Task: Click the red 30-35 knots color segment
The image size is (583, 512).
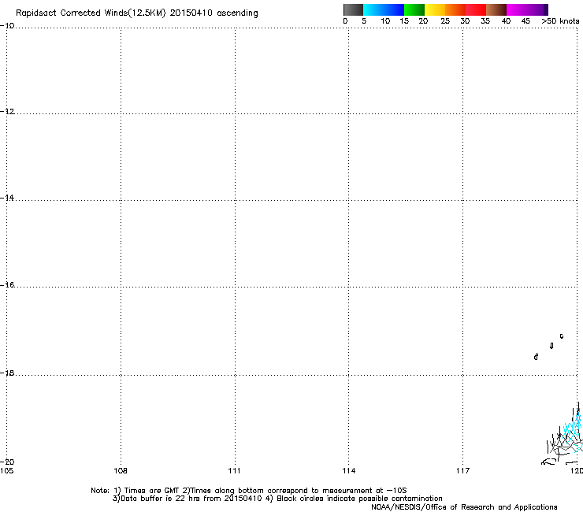Action: (476, 9)
